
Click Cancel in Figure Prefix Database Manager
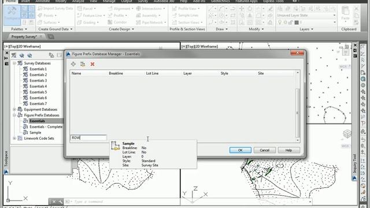point(265,150)
